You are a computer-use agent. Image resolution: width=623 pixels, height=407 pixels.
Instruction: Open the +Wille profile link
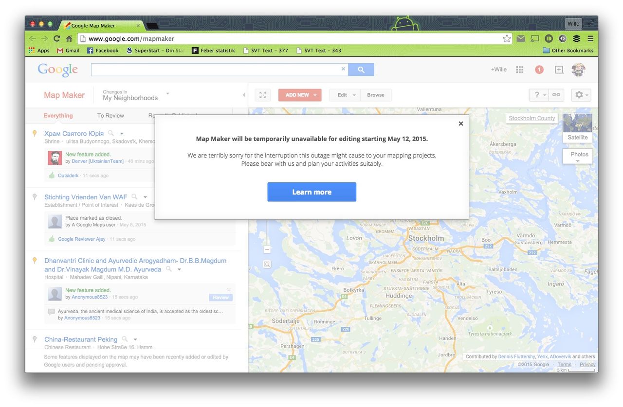coord(498,70)
